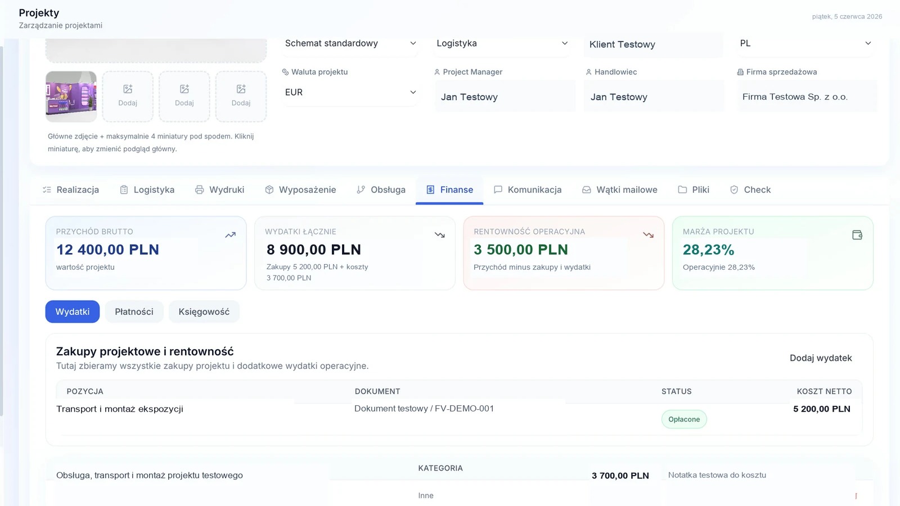Click the Wydruki tab printer icon
This screenshot has width=900, height=506.
pyautogui.click(x=199, y=190)
